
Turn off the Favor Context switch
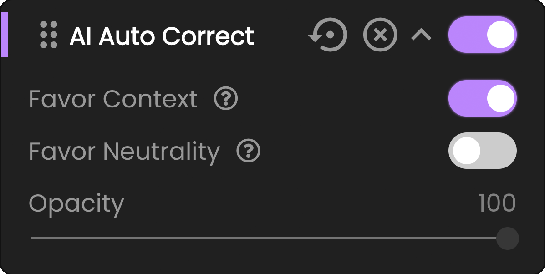483,98
